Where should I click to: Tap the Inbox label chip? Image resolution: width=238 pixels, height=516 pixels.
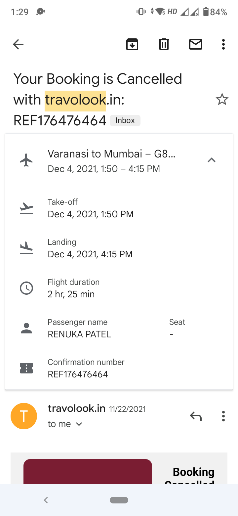(125, 120)
